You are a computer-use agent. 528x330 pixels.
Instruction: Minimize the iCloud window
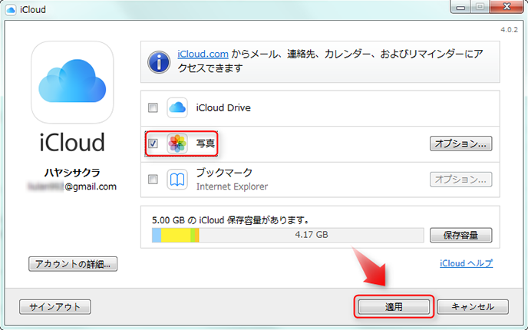click(460, 6)
